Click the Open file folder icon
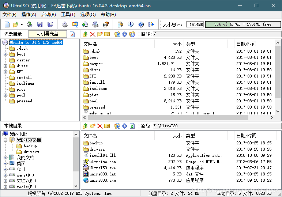 pyautogui.click(x=16, y=24)
